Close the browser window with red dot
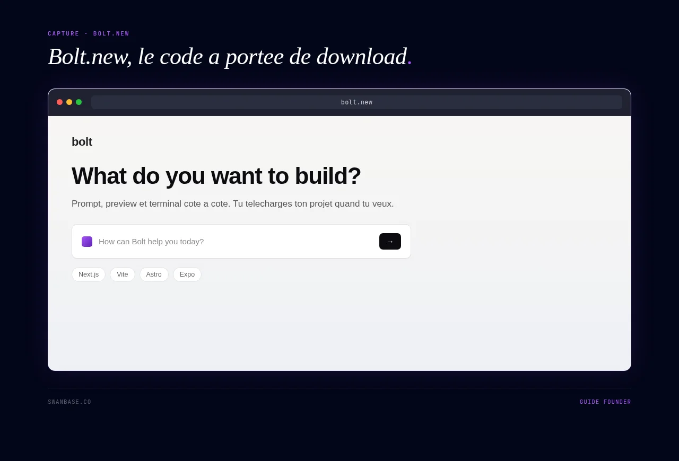 click(x=59, y=102)
